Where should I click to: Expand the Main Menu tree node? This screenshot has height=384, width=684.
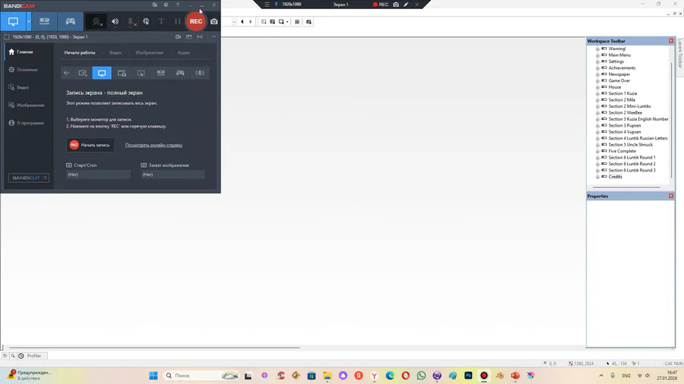point(597,55)
